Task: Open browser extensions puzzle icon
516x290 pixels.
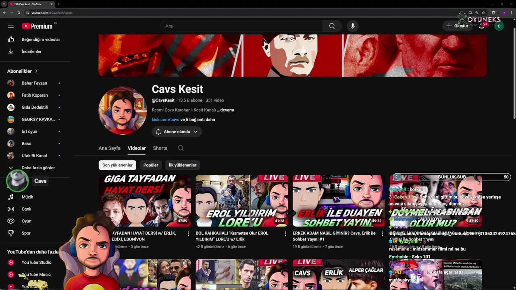Action: pyautogui.click(x=493, y=12)
